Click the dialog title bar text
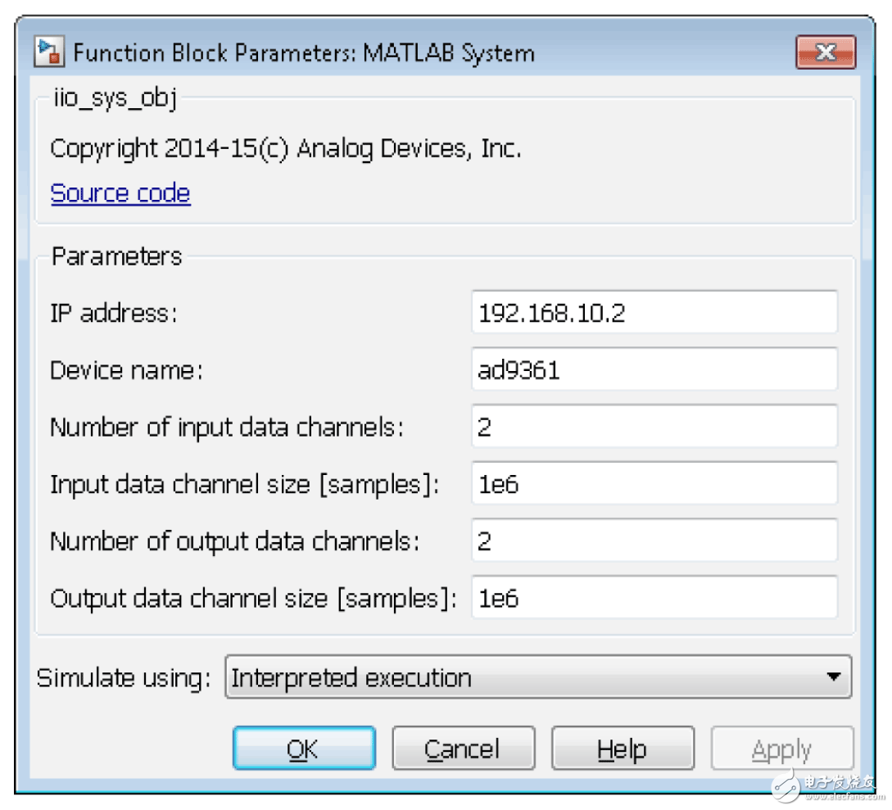This screenshot has height=810, width=892. (x=304, y=54)
